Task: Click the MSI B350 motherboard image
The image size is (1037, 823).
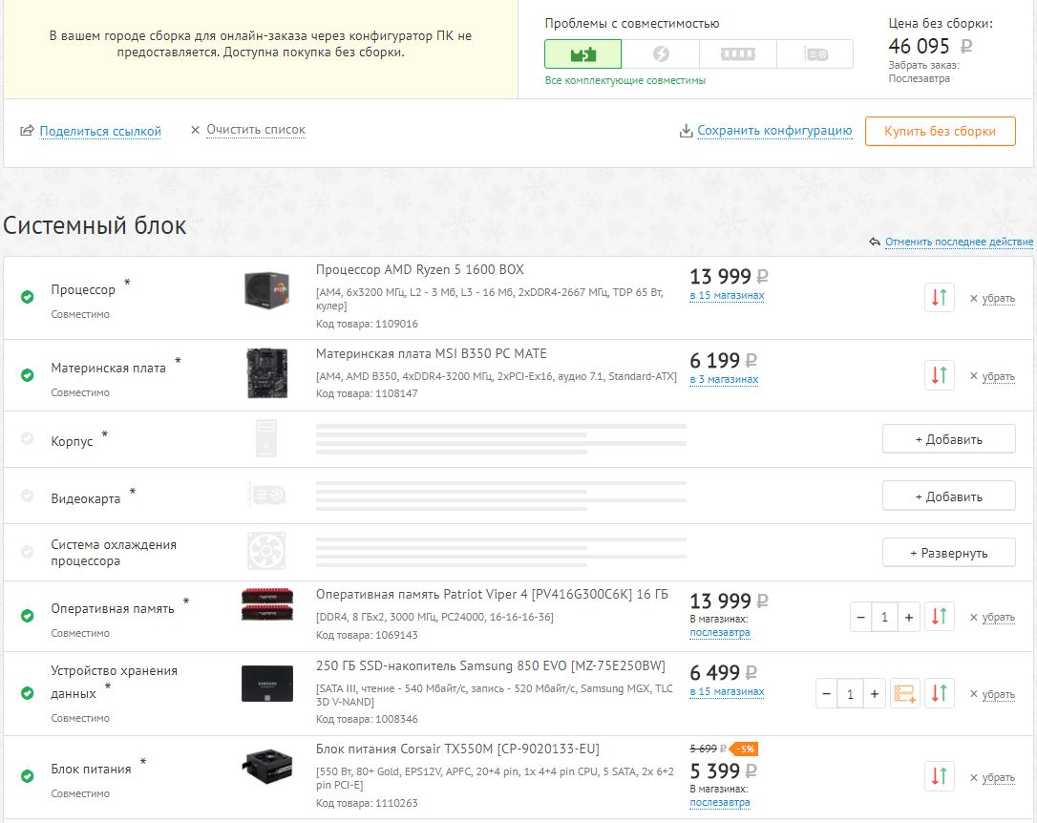Action: coord(267,373)
